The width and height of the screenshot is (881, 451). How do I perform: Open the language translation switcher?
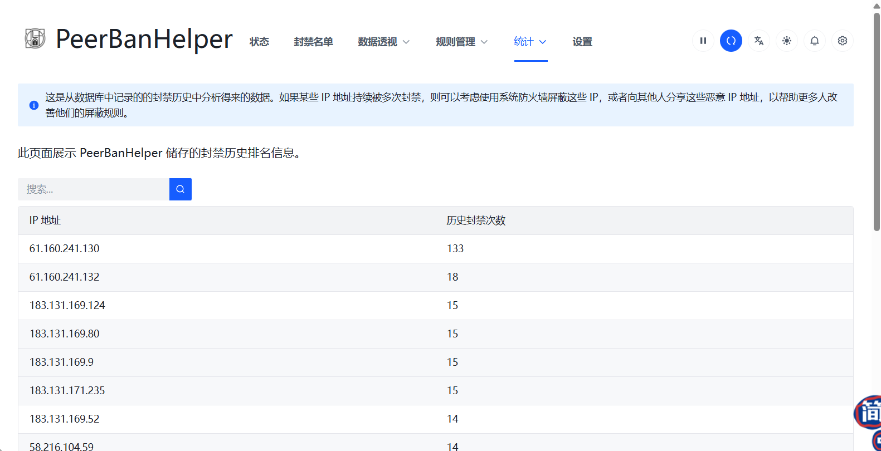[x=759, y=41]
